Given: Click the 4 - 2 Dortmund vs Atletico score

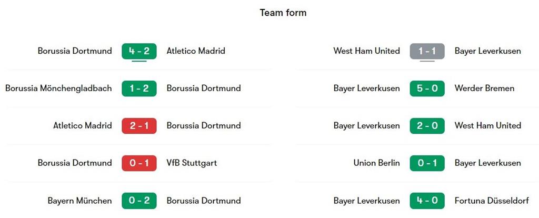Looking at the screenshot, I should pos(139,51).
